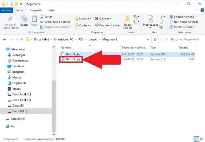Switch to the Compartir ribbon tab
205x142 pixels.
(x=36, y=10)
